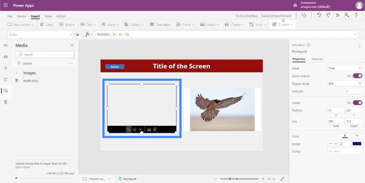
Task: Run the App checker stethoscope icon
Action: pyautogui.click(x=304, y=15)
